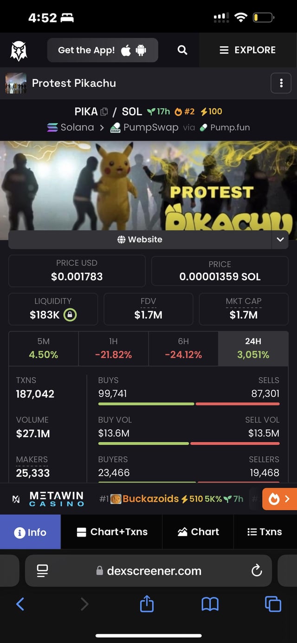Viewport: 297px width, 643px height.
Task: Tap the orange trending flame button
Action: (279, 499)
